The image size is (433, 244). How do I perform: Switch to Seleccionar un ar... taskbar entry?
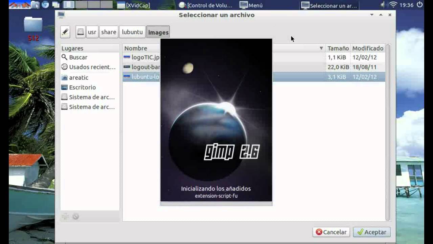329,5
